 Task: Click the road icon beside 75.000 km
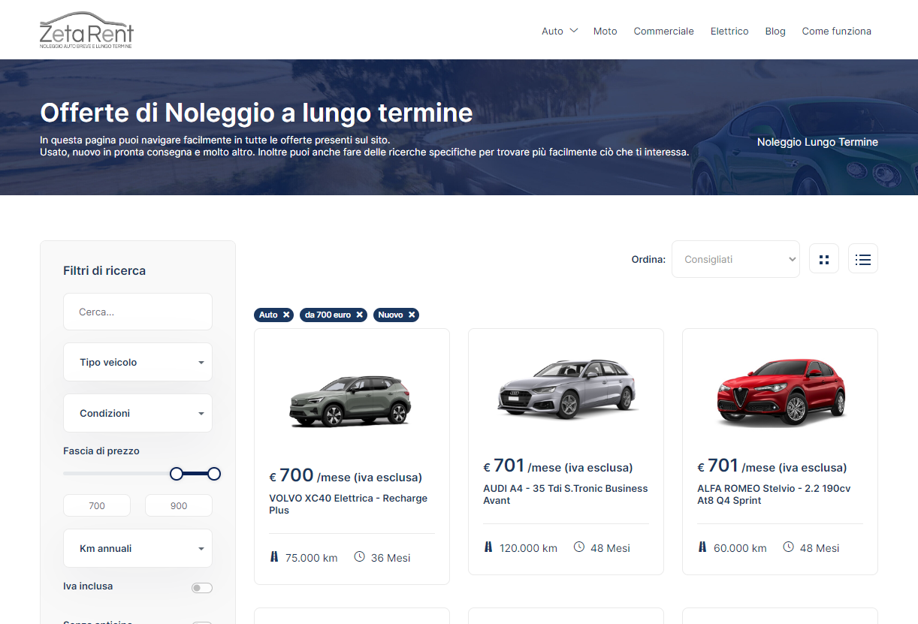[274, 557]
